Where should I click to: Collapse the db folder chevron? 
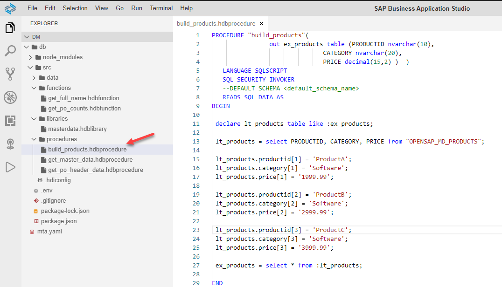(27, 47)
